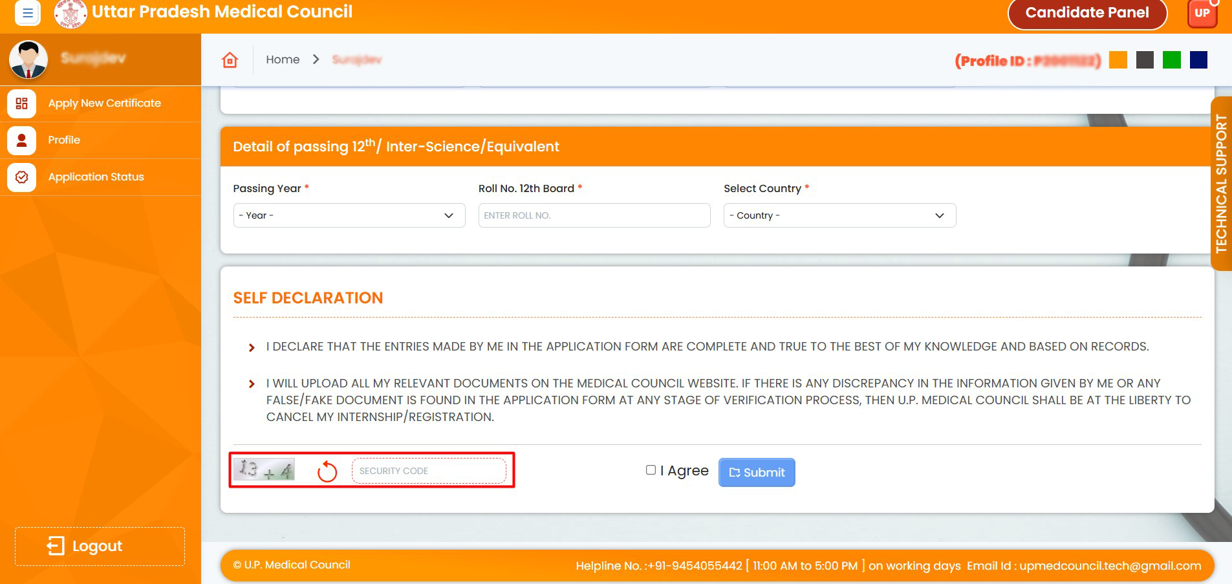This screenshot has width=1232, height=584.
Task: Tick the I Agree checkbox
Action: click(x=651, y=470)
